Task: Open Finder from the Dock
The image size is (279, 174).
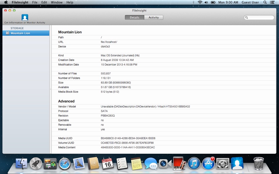Action: coord(21,163)
